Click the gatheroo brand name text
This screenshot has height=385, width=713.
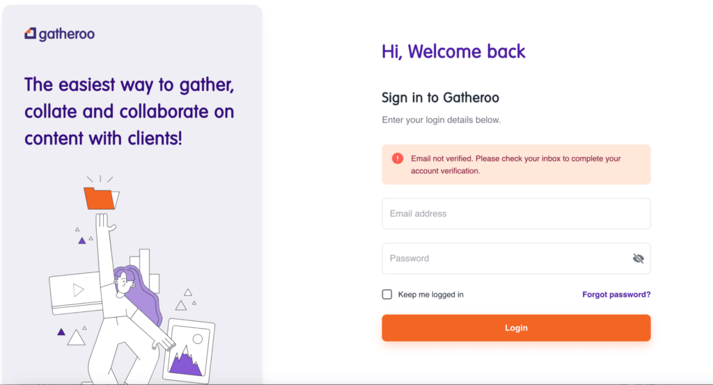tap(66, 34)
